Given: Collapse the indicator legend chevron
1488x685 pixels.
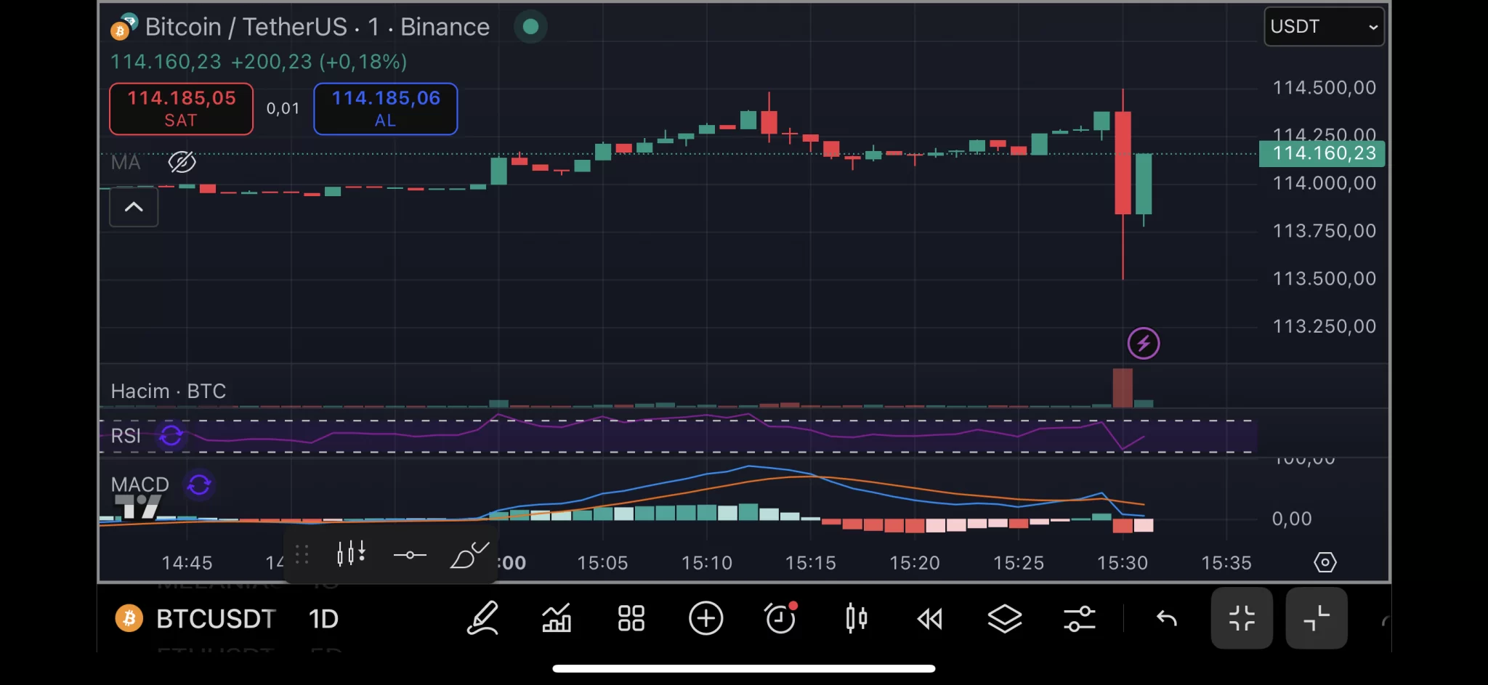Looking at the screenshot, I should pyautogui.click(x=134, y=208).
